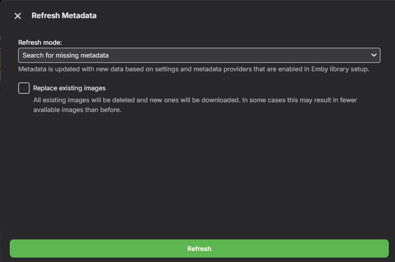Click the word "Refresh" on the green button
This screenshot has height=262, width=395.
tap(199, 249)
